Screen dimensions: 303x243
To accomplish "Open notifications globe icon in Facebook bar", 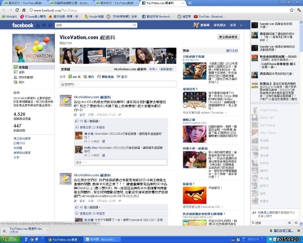I will click(x=50, y=25).
